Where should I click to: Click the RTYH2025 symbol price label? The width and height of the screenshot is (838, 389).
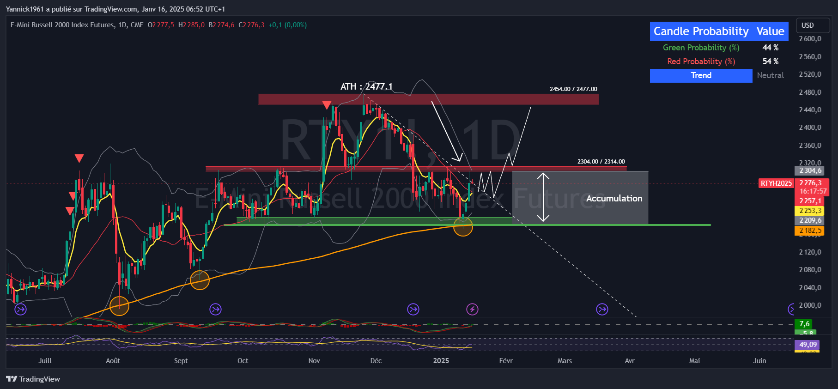776,183
